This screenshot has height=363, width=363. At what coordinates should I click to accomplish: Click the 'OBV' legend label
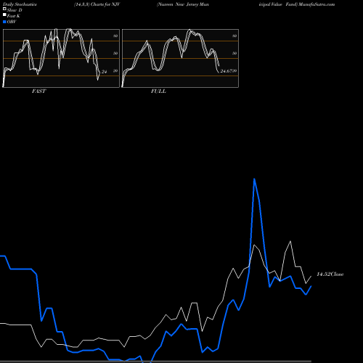12,22
